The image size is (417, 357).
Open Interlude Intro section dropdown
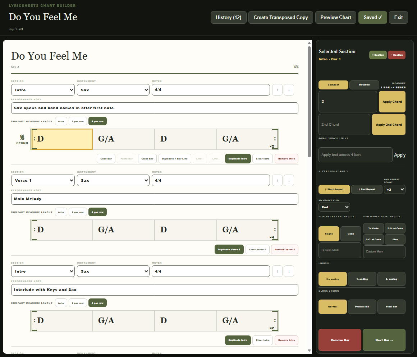point(43,271)
